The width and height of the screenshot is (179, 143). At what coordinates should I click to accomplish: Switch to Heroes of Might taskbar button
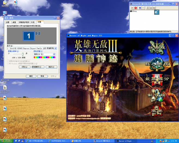point(126,141)
